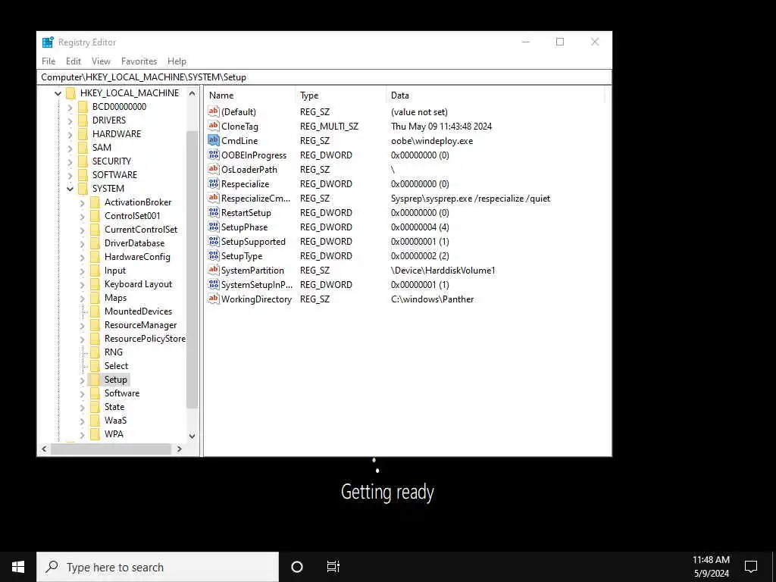The image size is (776, 582).
Task: Expand the WPA key
Action: click(82, 434)
